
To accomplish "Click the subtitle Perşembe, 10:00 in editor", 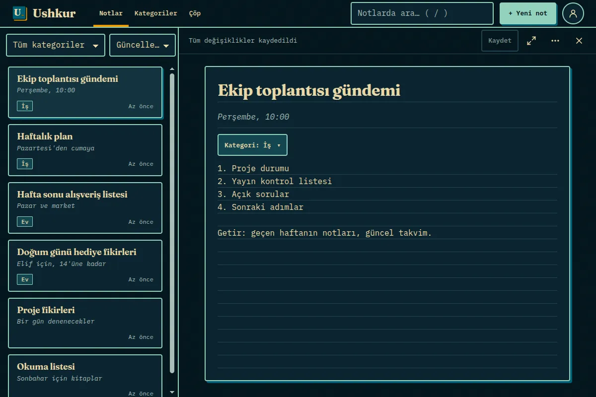I will 253,117.
